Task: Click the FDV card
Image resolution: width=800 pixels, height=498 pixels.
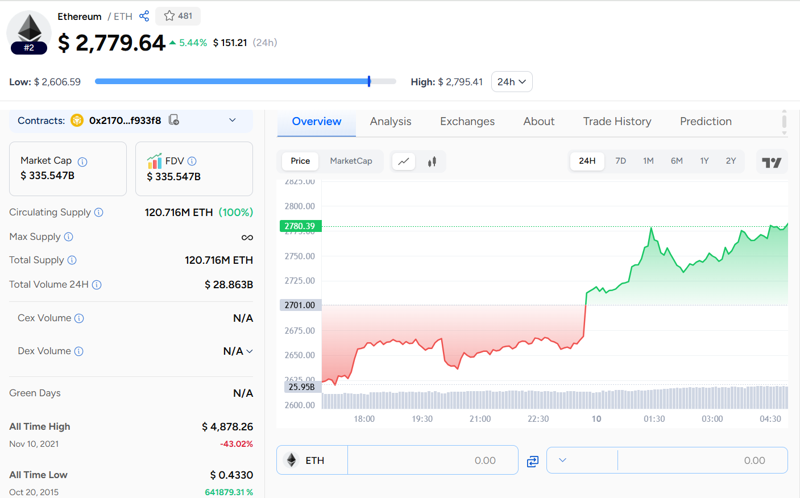Action: (x=194, y=169)
